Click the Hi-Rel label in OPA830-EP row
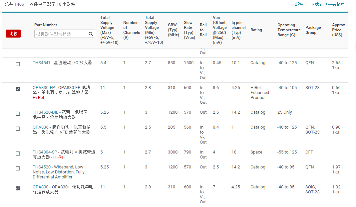356x207 pixels. [38, 98]
